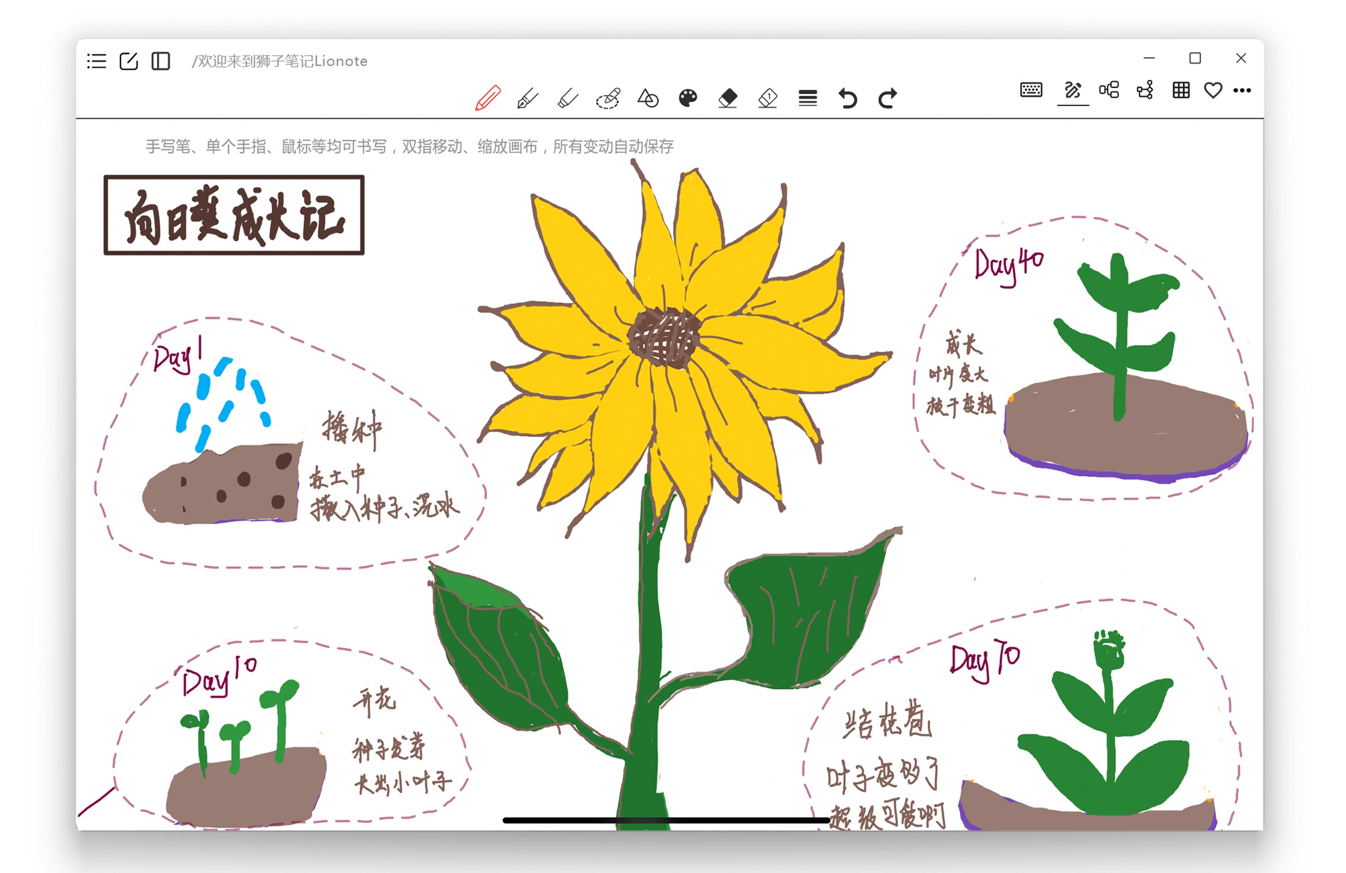Activate the lasso selection tool

(608, 97)
